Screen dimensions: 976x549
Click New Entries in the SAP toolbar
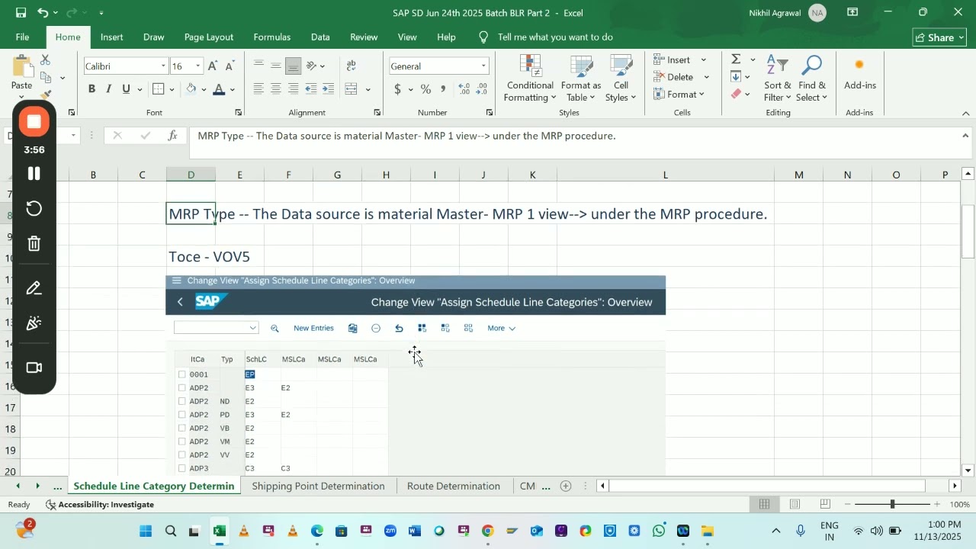[313, 329]
